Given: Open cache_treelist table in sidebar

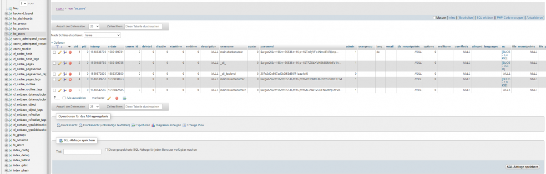Looking at the screenshot, I should point(22,49).
